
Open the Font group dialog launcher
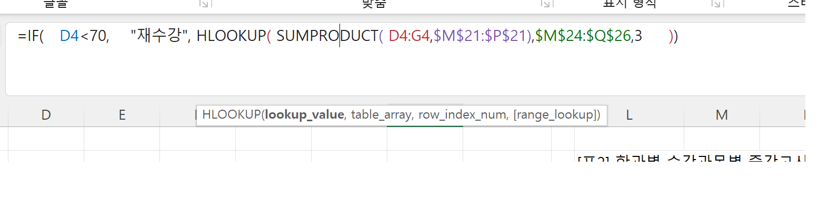click(205, 4)
